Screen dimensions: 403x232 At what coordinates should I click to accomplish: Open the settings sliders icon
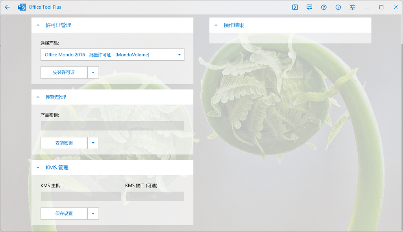tap(353, 7)
